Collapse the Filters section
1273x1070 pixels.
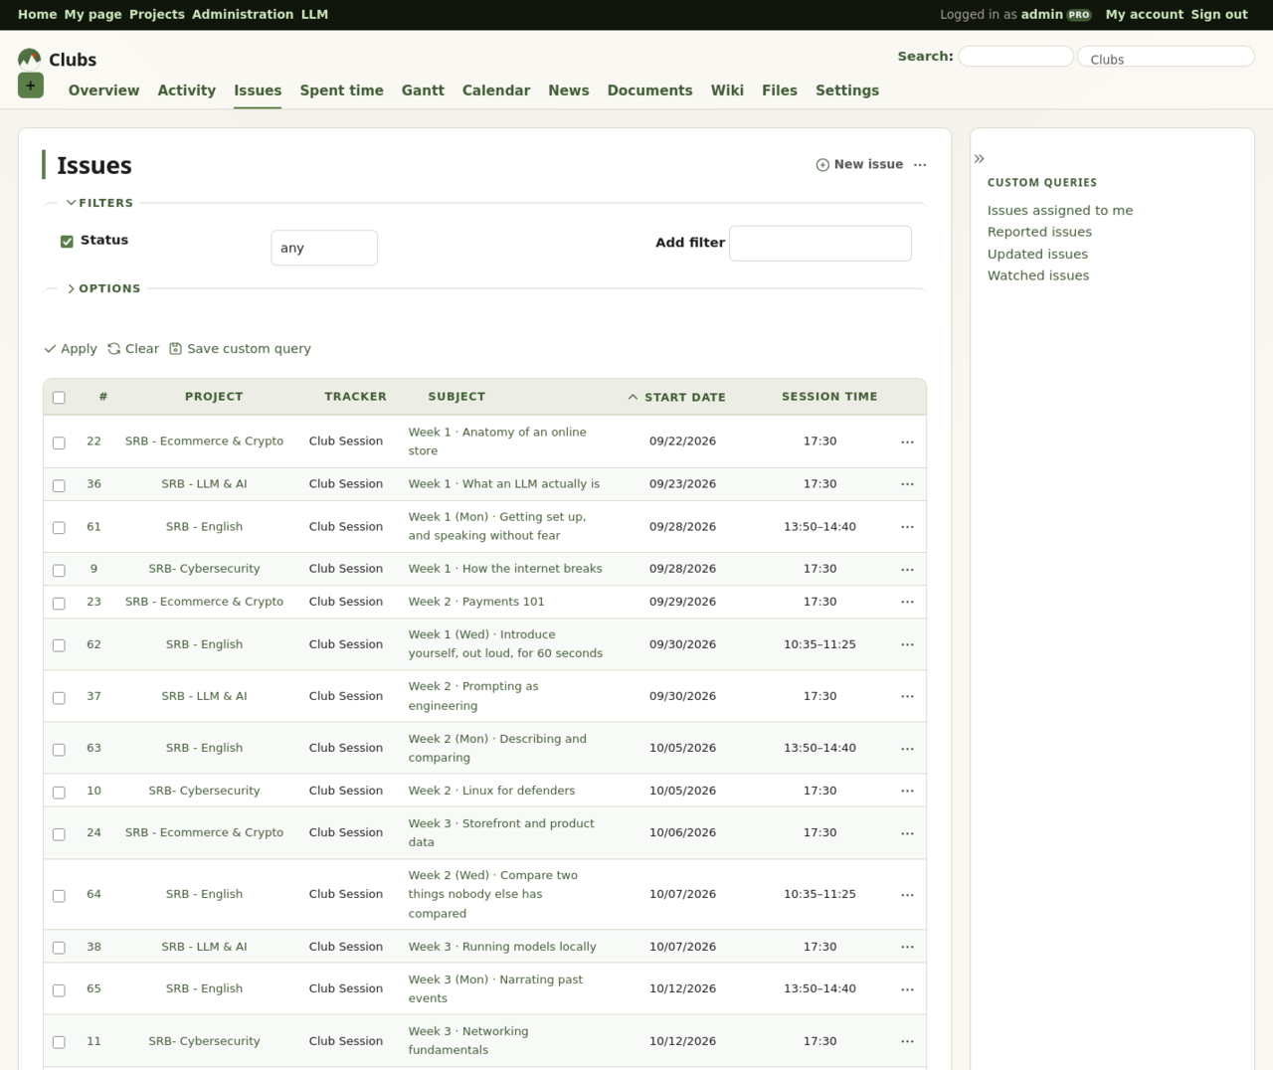tap(99, 203)
